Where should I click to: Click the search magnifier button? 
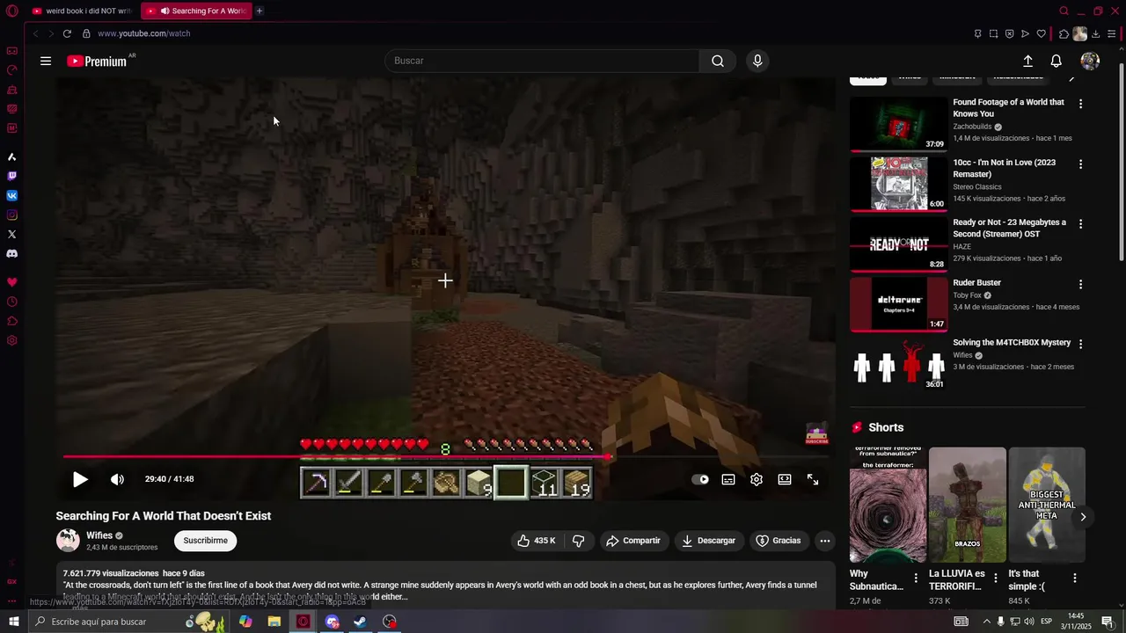[x=718, y=61]
